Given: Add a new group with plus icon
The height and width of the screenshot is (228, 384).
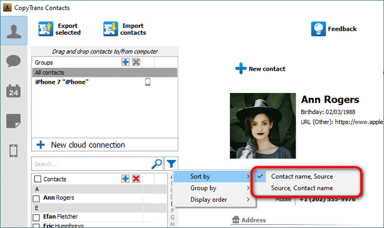Looking at the screenshot, I should [x=126, y=62].
